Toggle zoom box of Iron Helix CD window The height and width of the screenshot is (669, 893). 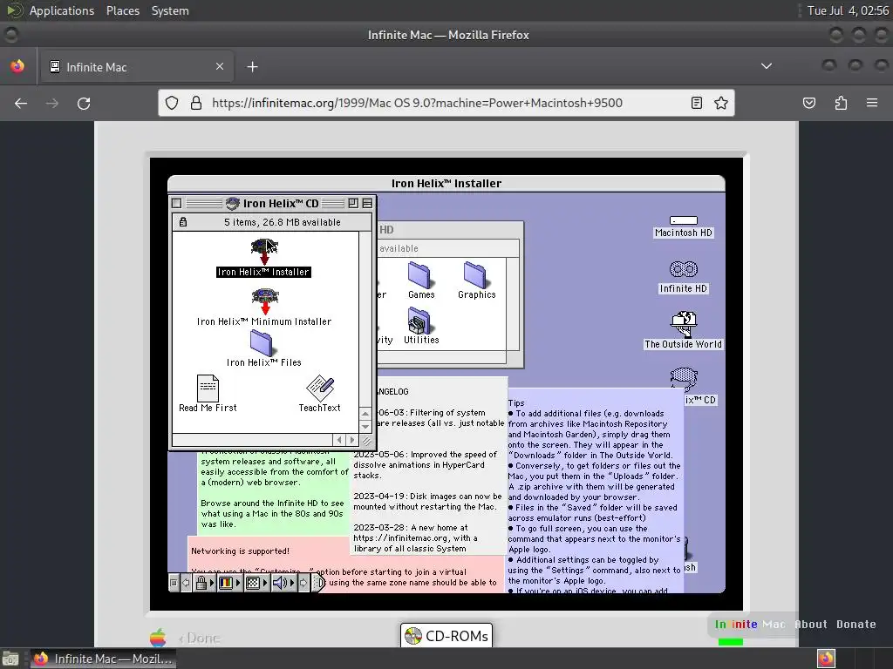353,203
